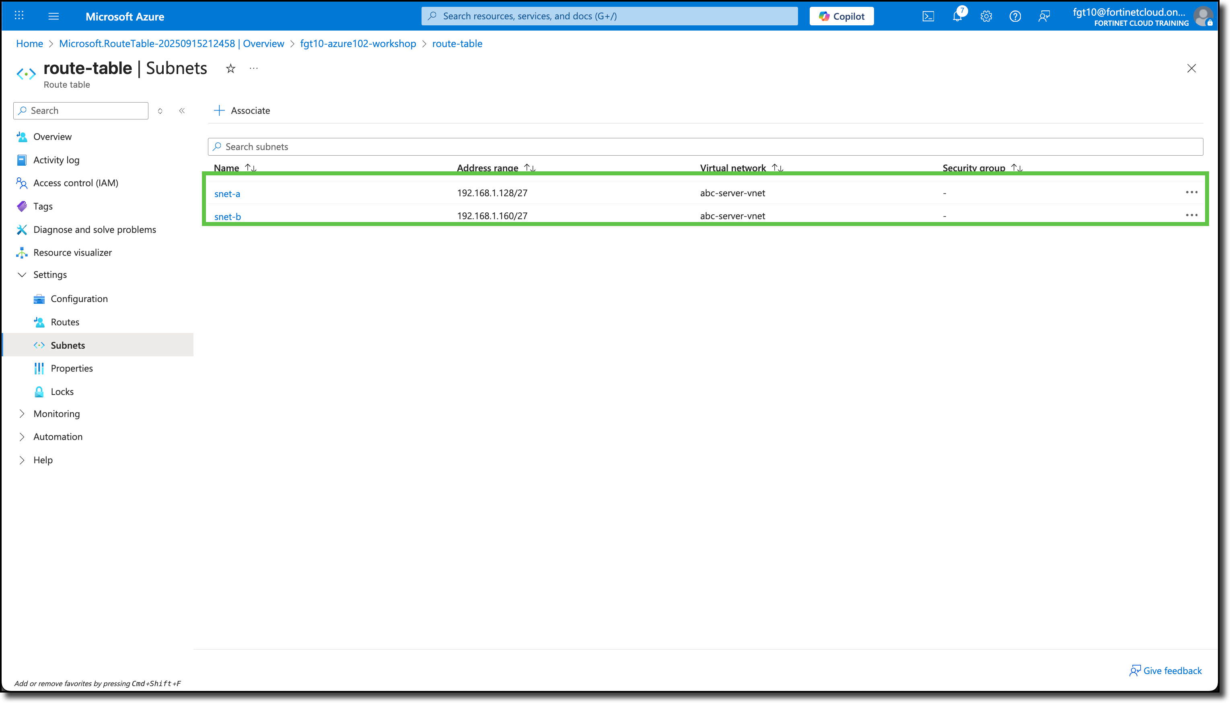Image resolution: width=1230 pixels, height=703 pixels.
Task: Open the snet-a subnet link
Action: tap(227, 193)
